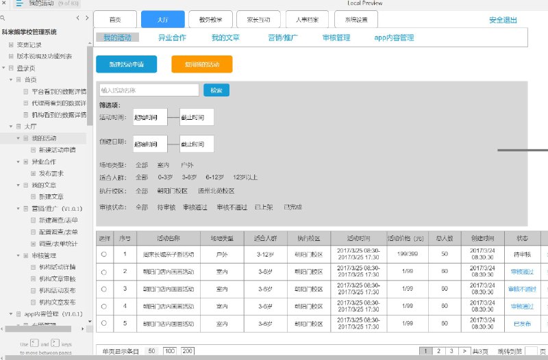Image resolution: width=548 pixels, height=360 pixels.
Task: Switch to the 异业合作 sub-tab
Action: point(172,38)
